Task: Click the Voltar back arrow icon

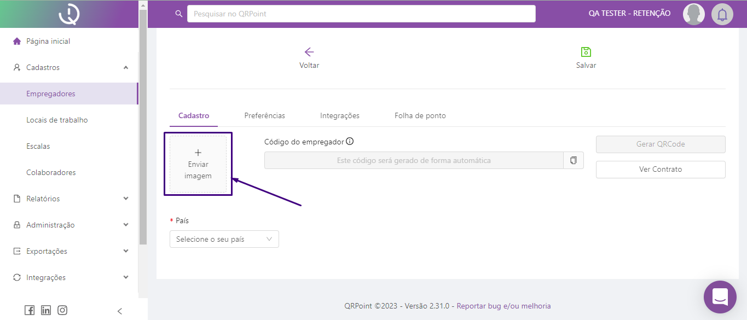Action: (x=309, y=52)
